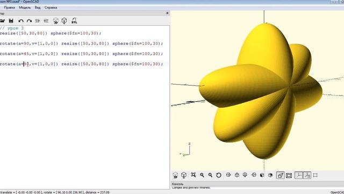344x194 pixels.
Task: Render the model from editor toolbar
Action: [64, 21]
